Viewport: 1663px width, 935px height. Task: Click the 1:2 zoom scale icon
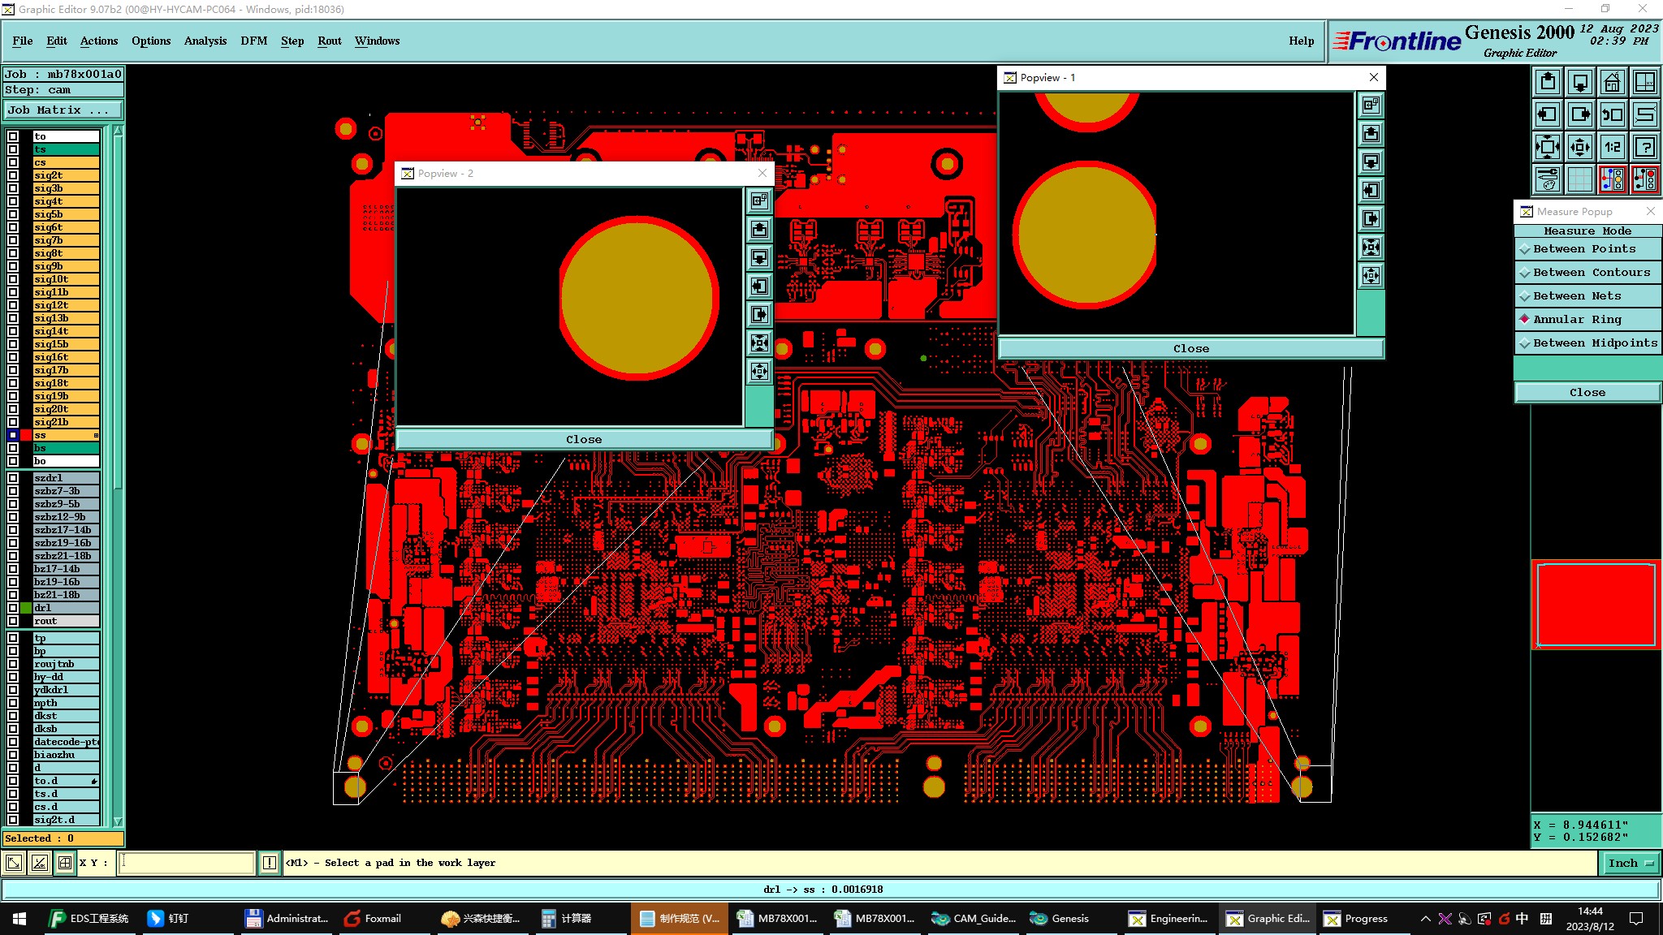tap(1612, 147)
